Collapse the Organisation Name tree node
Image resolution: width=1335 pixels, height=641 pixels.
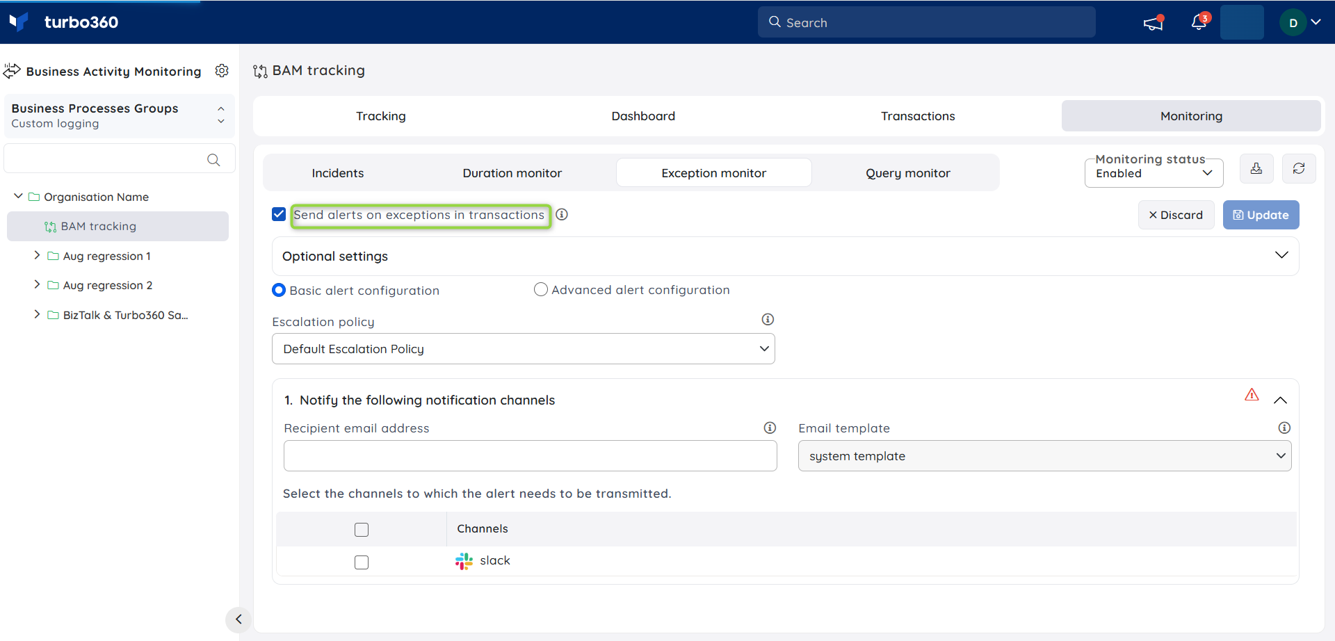click(x=18, y=197)
